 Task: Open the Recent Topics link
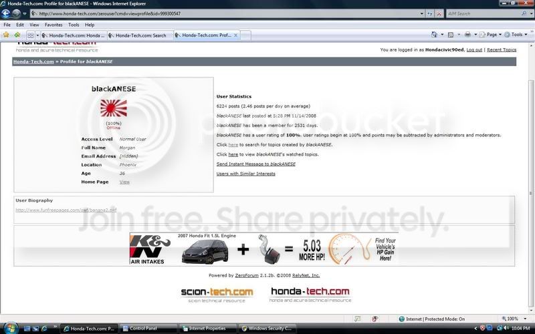502,49
